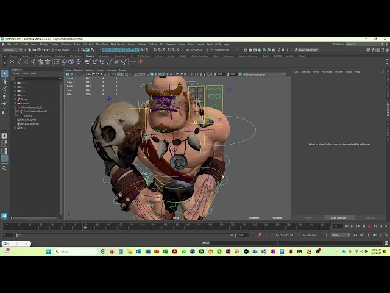Click the Python label on command line
Image resolution: width=390 pixels, height=293 pixels.
point(205,243)
